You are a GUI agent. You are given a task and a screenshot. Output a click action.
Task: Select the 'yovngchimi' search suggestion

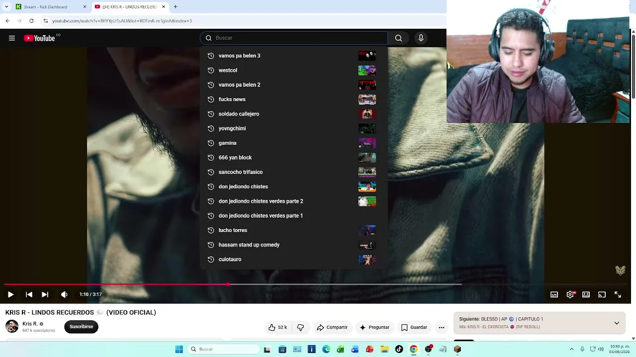pyautogui.click(x=294, y=128)
